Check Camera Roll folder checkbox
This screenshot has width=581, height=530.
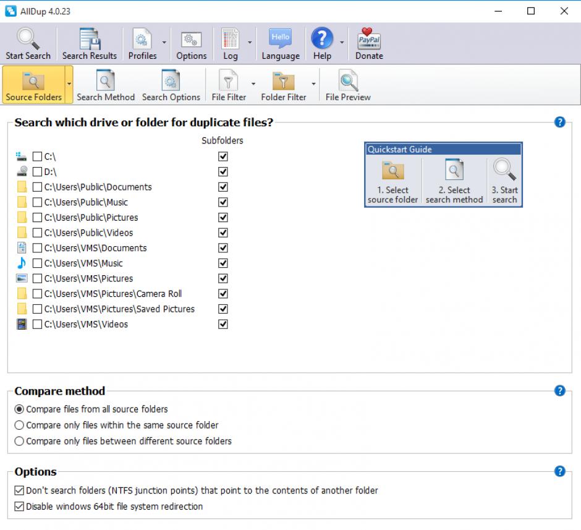click(37, 294)
